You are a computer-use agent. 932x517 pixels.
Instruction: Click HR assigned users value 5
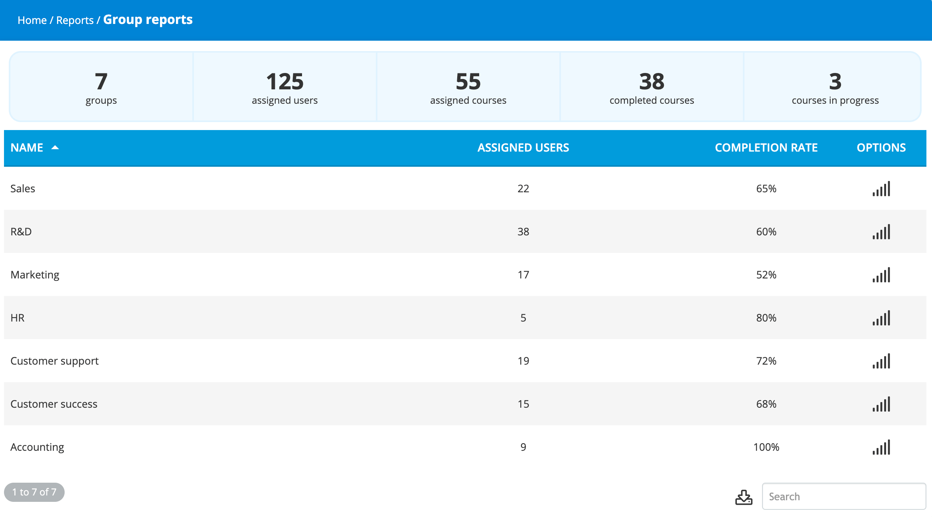pos(523,318)
